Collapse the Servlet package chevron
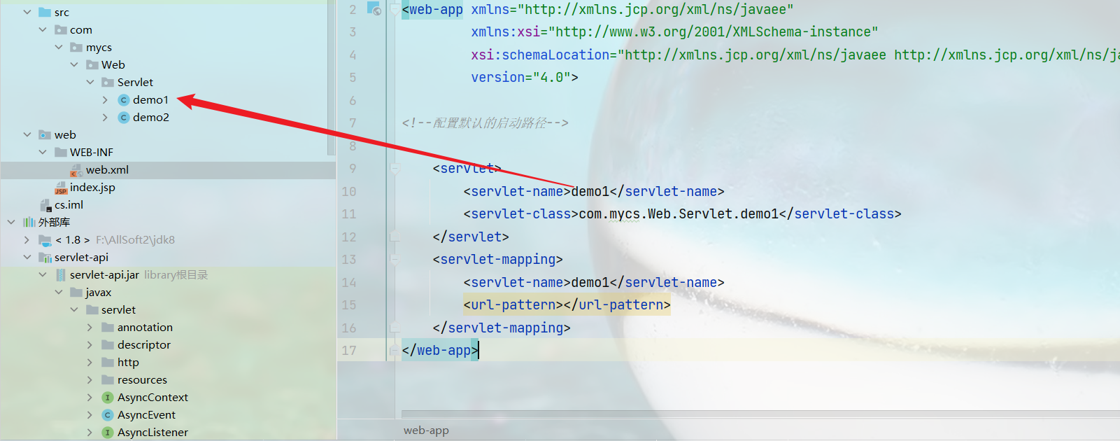 point(90,83)
